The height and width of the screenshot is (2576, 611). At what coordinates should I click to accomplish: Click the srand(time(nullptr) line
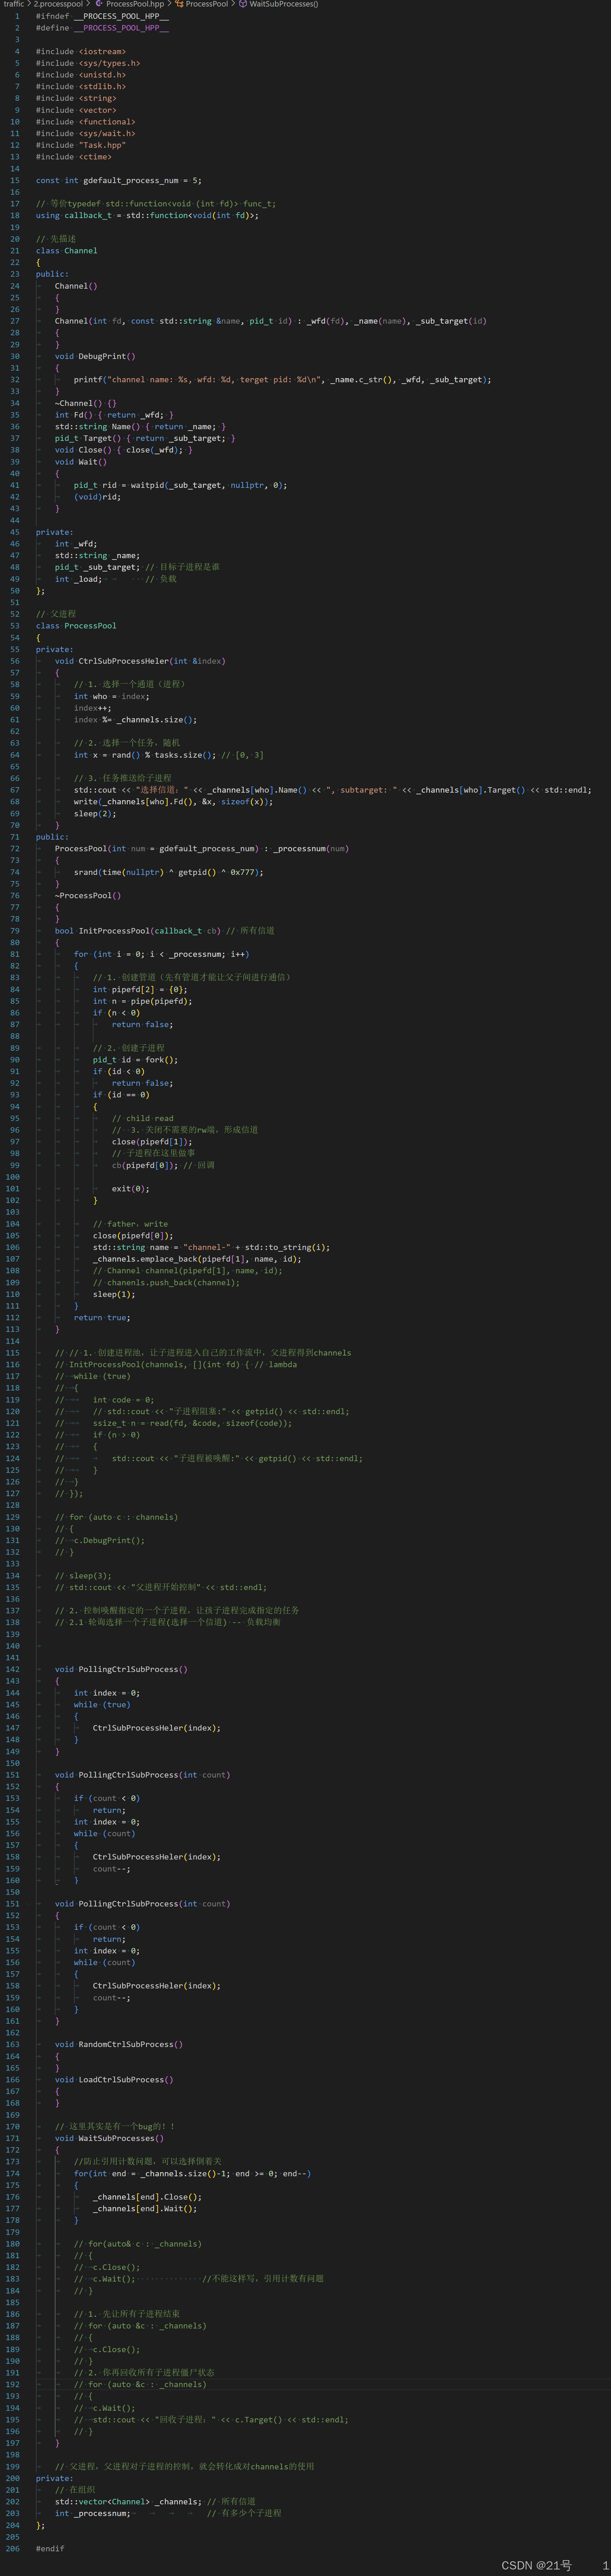coord(169,872)
